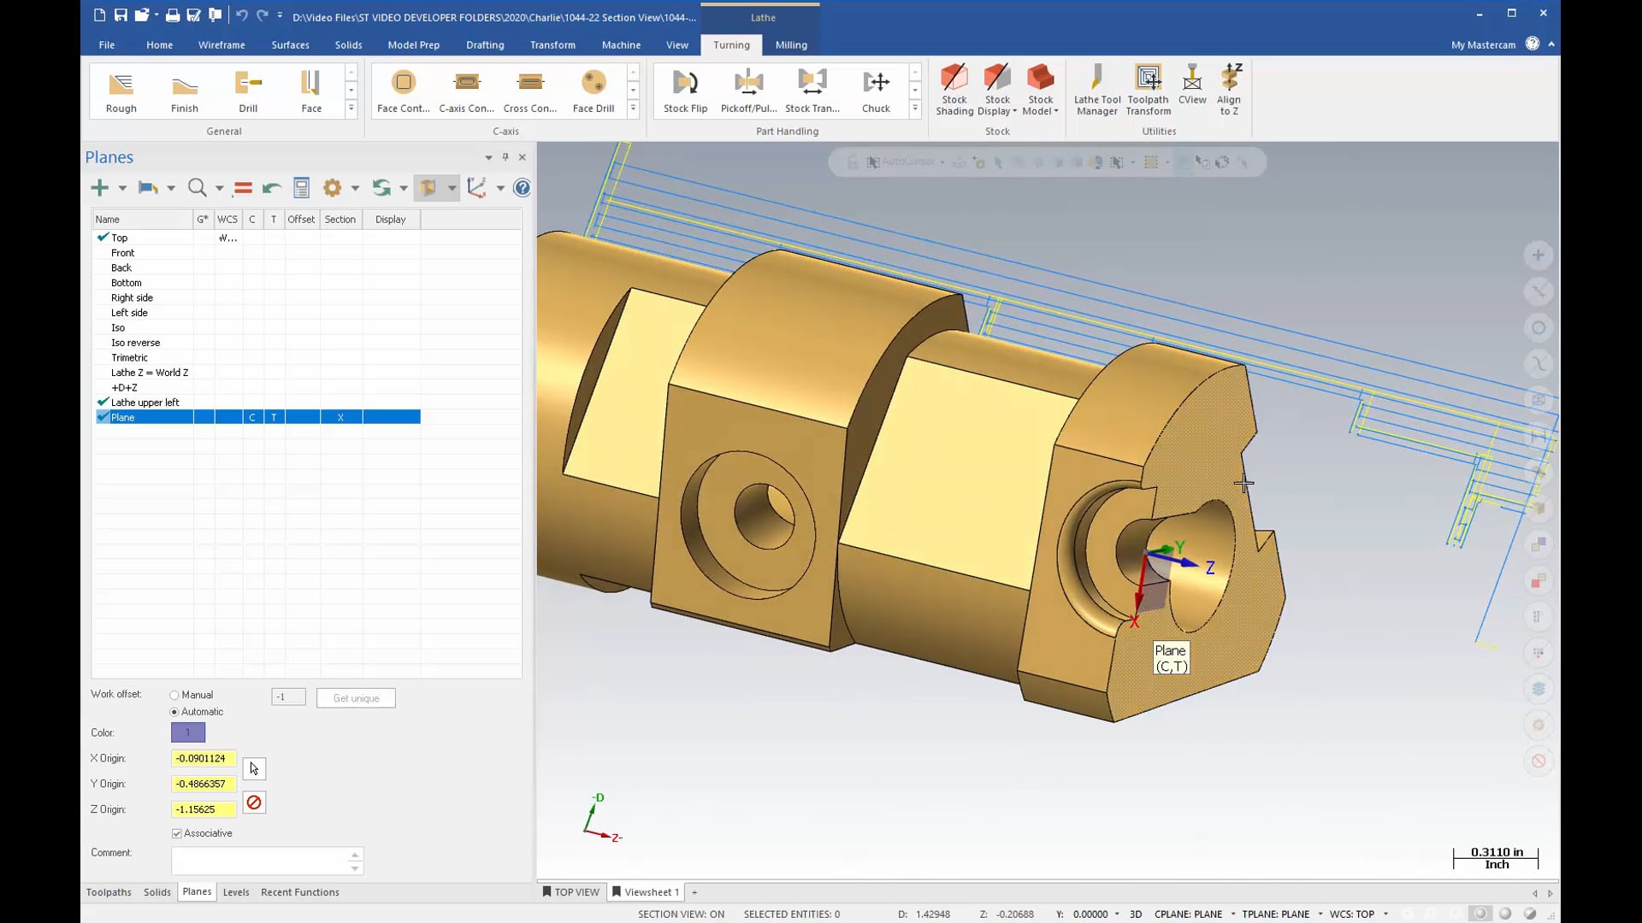
Task: Open the Turning ribbon tab
Action: (x=731, y=44)
